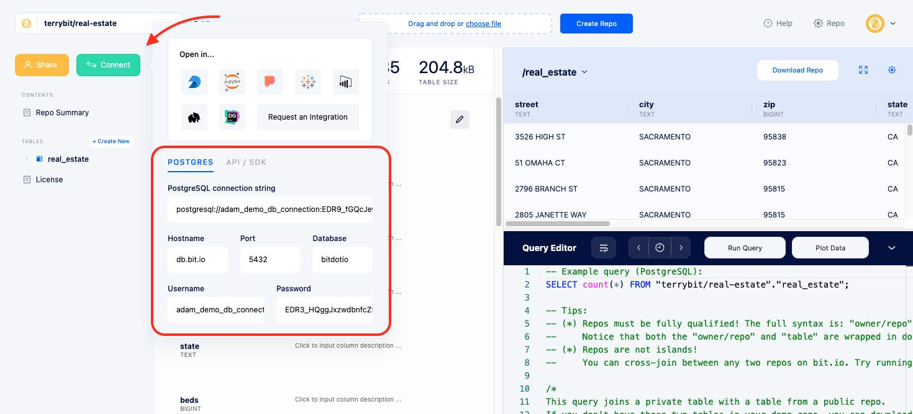Open repo in DataGrip
This screenshot has height=414, width=913.
(232, 117)
